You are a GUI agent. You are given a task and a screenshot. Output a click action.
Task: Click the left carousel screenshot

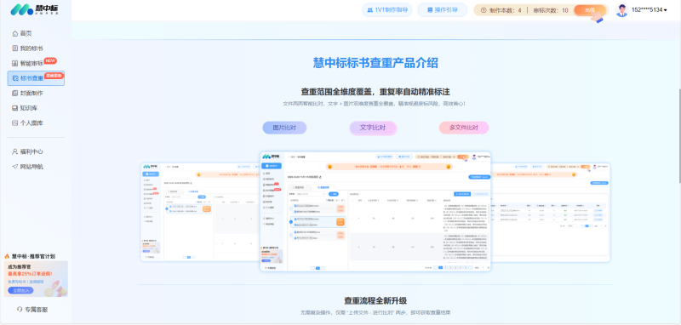click(200, 212)
